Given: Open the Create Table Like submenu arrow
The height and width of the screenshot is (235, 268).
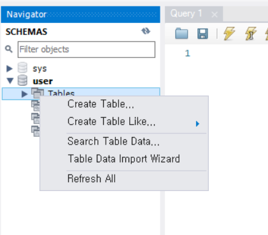Looking at the screenshot, I should [x=197, y=124].
